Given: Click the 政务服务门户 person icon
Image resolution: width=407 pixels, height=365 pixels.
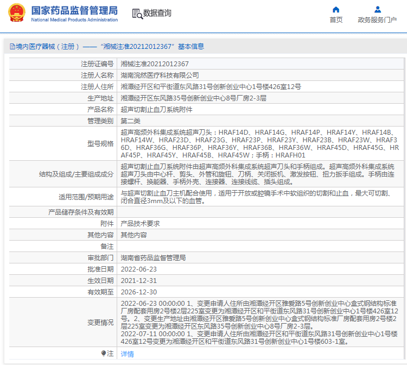Looking at the screenshot, I should [x=378, y=10].
